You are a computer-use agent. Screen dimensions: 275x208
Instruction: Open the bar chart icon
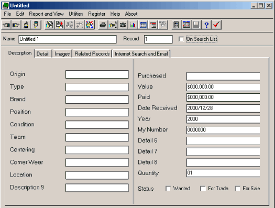tap(133, 25)
